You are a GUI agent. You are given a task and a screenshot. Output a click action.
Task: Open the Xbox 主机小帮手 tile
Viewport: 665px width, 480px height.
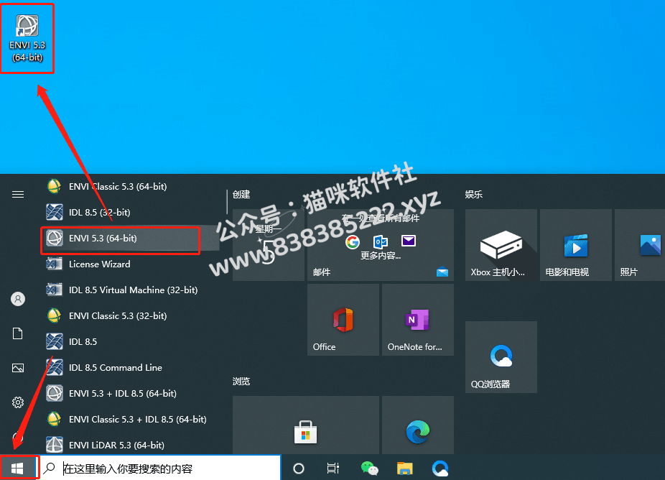(x=501, y=245)
